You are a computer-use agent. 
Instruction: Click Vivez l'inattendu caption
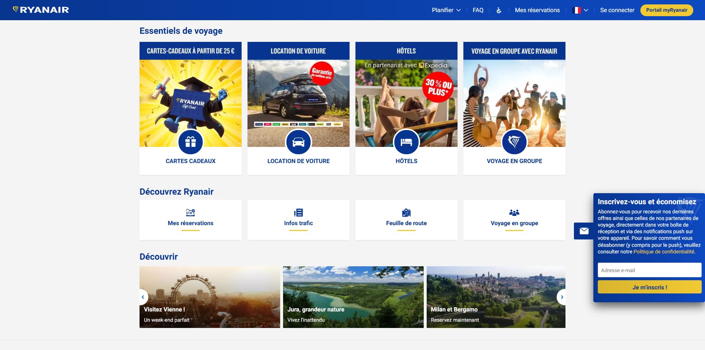306,320
